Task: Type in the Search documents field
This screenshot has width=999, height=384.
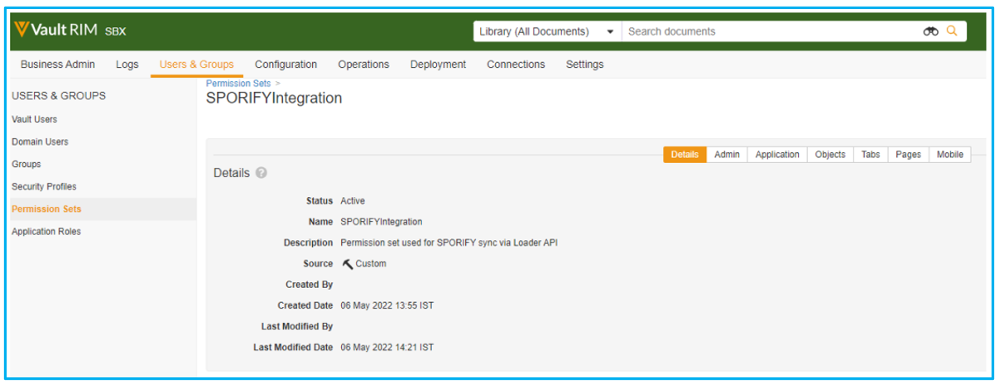Action: [770, 31]
